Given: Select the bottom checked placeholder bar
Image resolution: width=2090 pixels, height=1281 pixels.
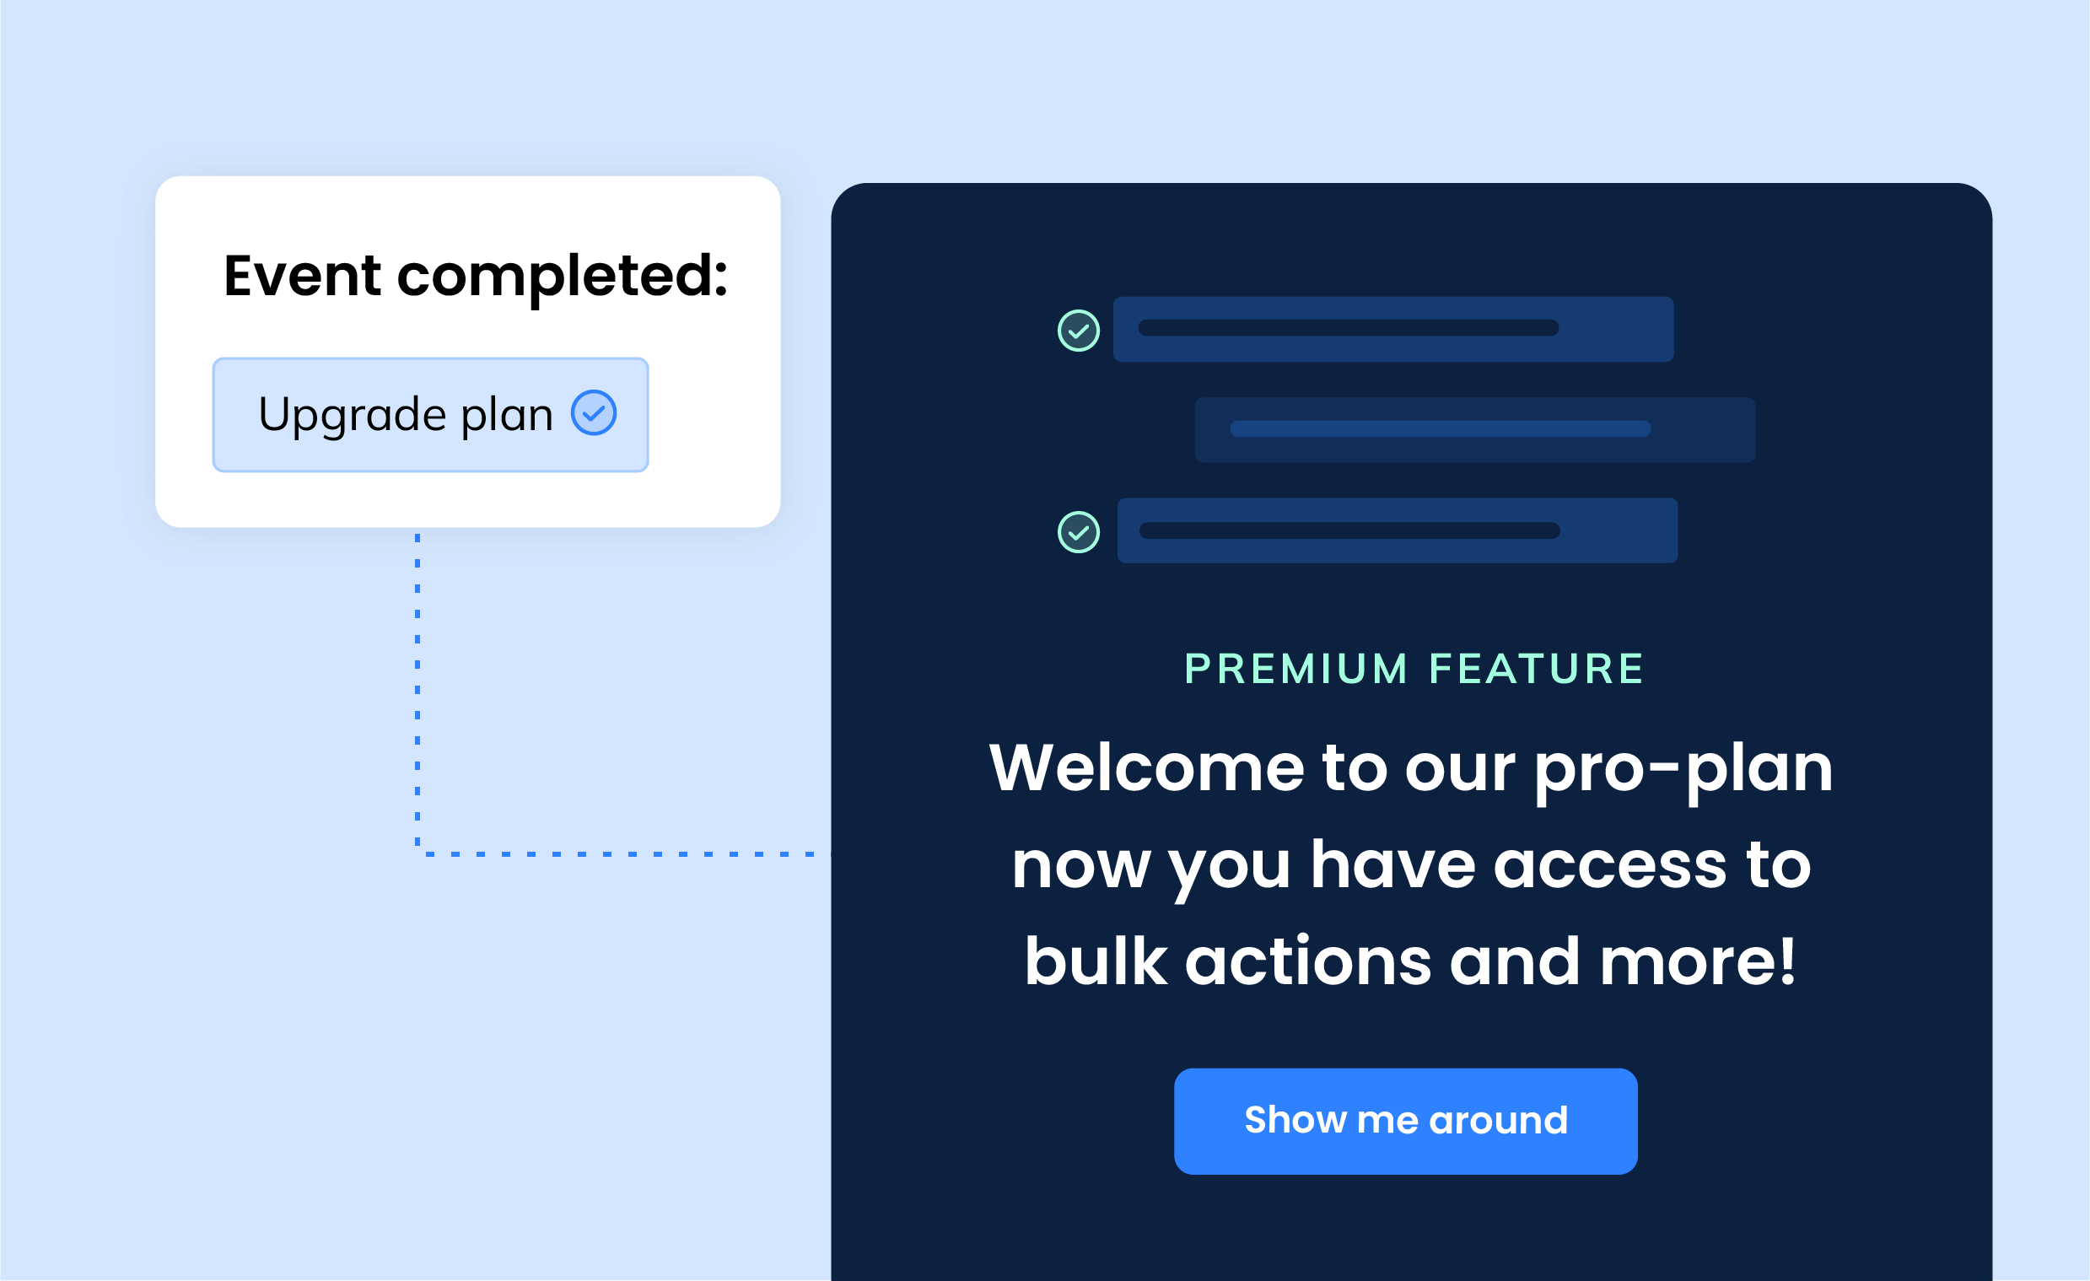Looking at the screenshot, I should (1397, 530).
